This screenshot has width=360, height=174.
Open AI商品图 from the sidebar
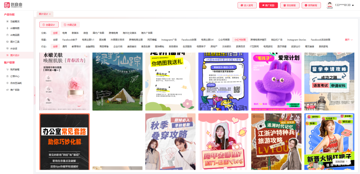[x=15, y=35]
